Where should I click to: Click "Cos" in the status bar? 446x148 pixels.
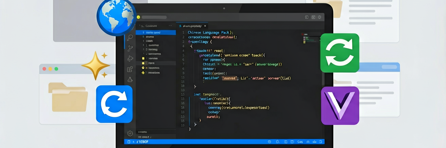(x=300, y=142)
